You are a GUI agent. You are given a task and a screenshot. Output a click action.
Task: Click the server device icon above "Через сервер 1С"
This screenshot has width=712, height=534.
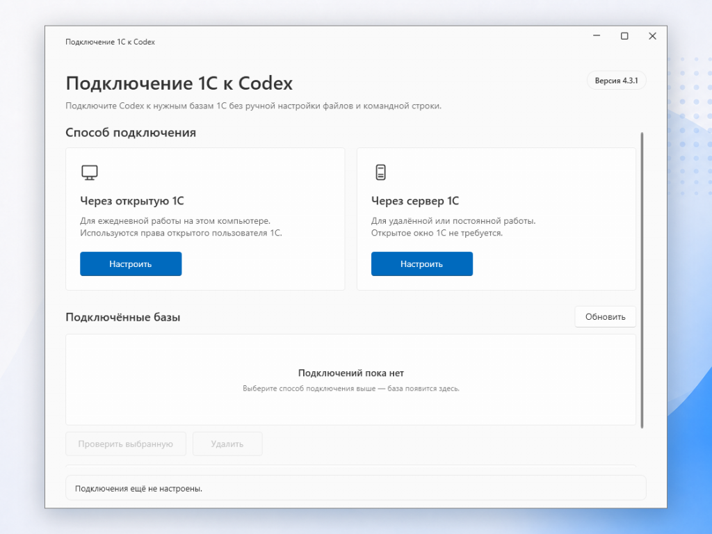[380, 172]
